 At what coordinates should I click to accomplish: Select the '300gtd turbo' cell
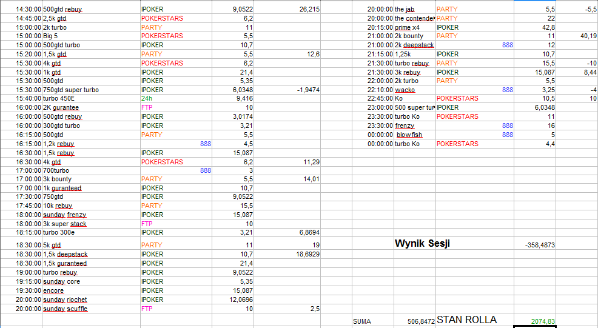[x=91, y=126]
